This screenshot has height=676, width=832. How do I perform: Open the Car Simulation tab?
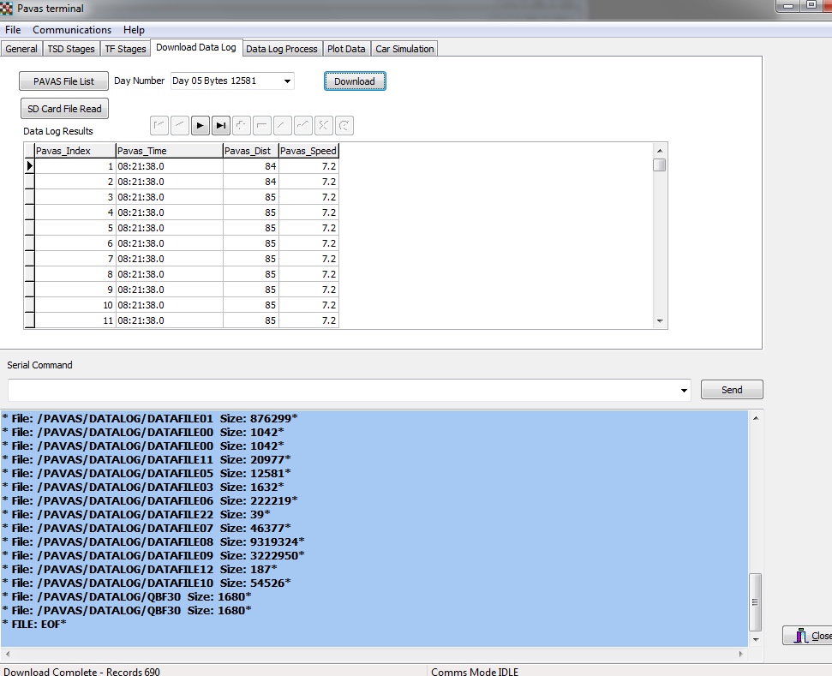point(404,49)
